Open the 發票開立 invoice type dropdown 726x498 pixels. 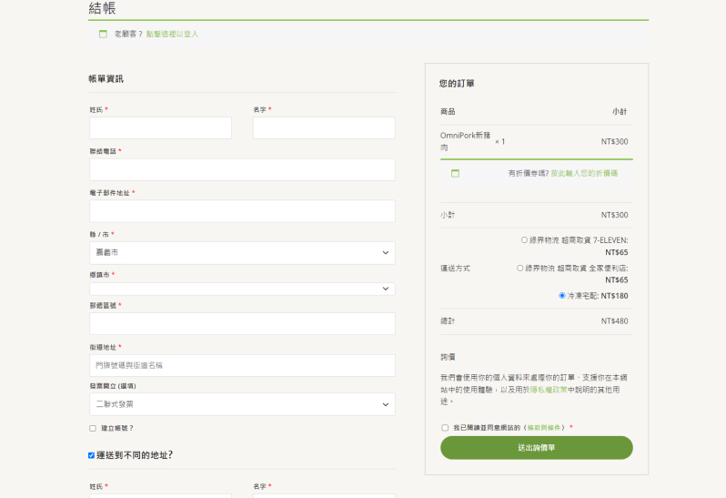pyautogui.click(x=242, y=403)
